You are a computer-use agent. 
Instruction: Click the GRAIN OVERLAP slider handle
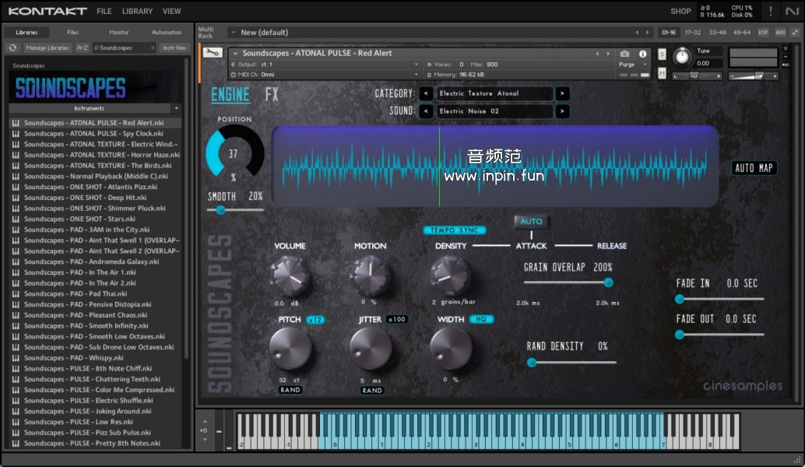point(608,283)
